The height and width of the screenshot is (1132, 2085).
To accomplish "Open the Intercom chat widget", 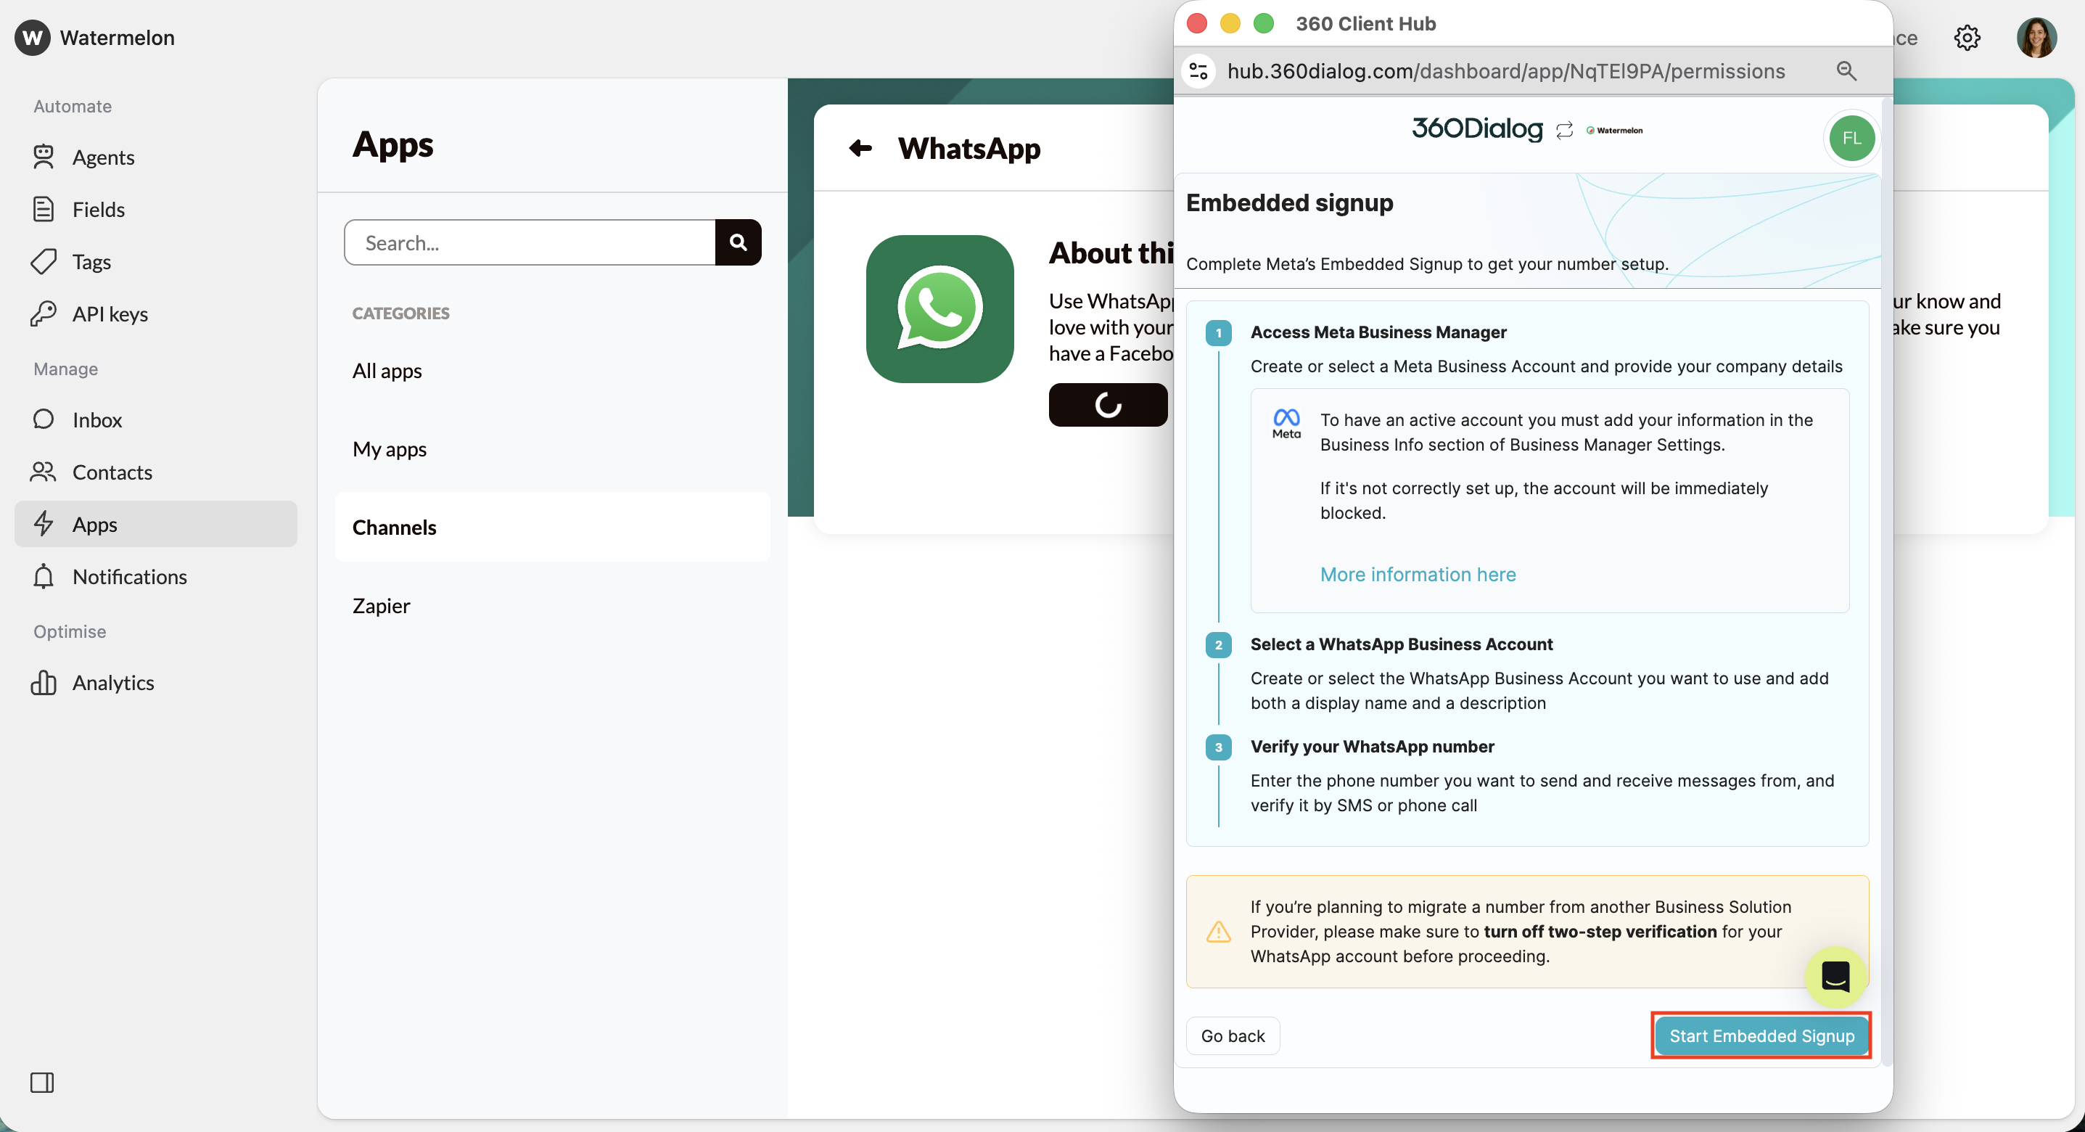I will (1836, 977).
